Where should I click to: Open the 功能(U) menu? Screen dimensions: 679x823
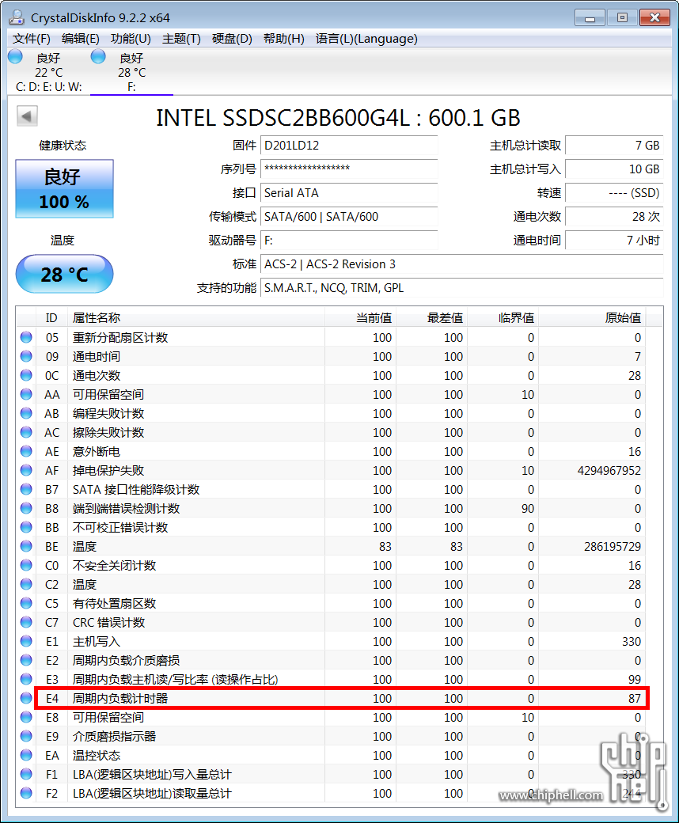click(x=131, y=39)
